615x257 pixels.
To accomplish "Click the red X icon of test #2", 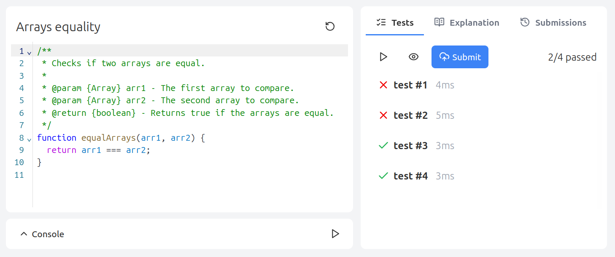I will click(x=383, y=115).
